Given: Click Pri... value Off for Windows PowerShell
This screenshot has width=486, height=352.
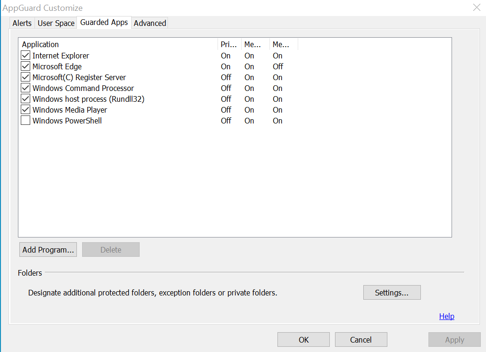Looking at the screenshot, I should point(226,121).
